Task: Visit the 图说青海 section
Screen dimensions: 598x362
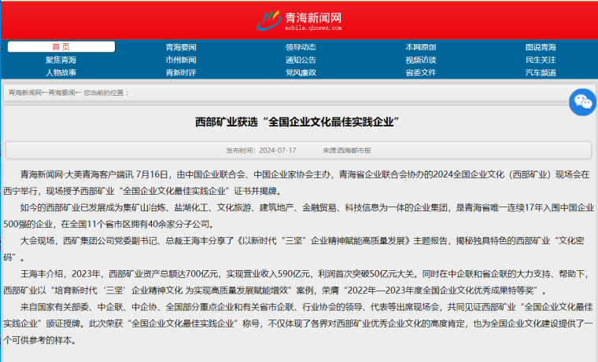Action: click(541, 47)
